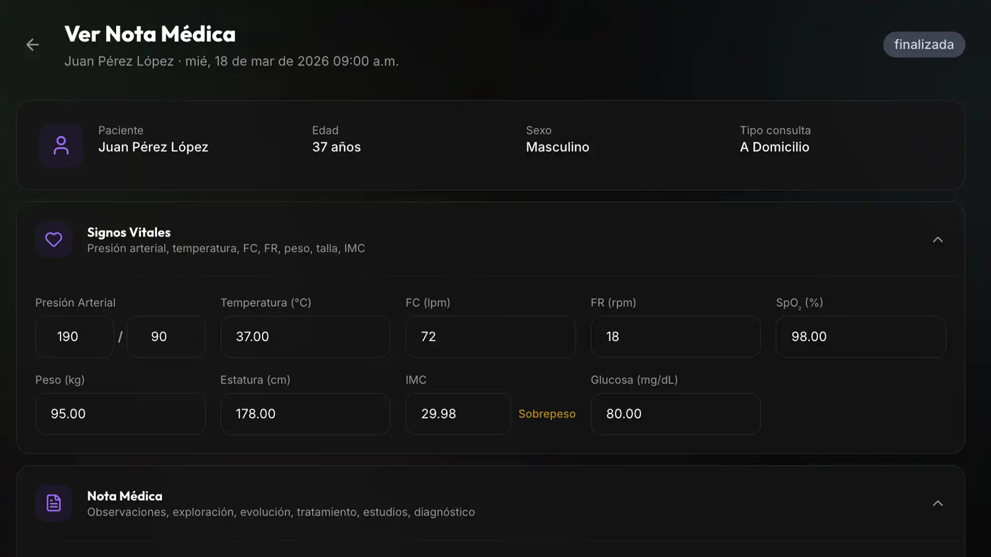
Task: Click the Signos Vitales section title
Action: (129, 233)
